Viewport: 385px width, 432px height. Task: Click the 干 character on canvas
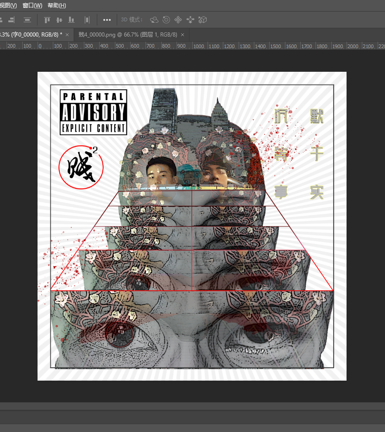click(x=316, y=154)
